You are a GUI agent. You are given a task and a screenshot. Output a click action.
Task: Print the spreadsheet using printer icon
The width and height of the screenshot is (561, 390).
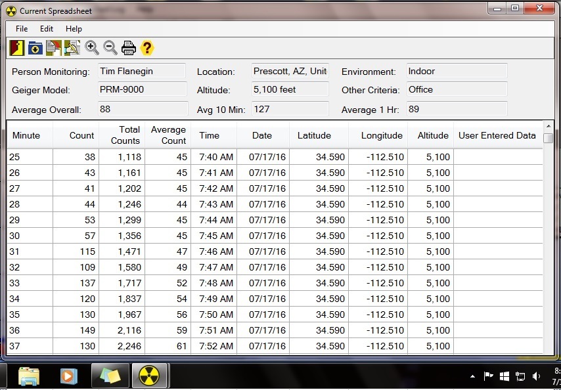pos(129,48)
